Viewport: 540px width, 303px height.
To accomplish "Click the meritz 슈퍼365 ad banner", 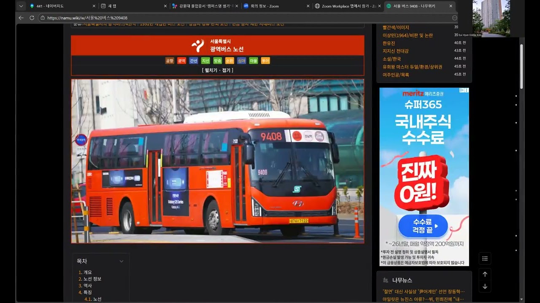I will point(424,177).
